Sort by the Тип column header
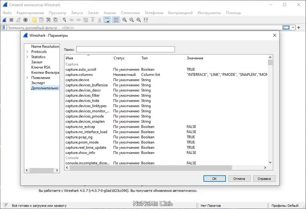Viewport: 306px width, 209px height. coord(163,58)
